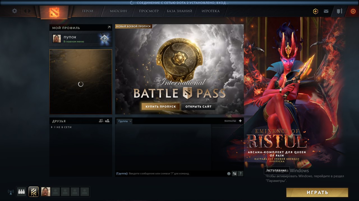This screenshot has width=359, height=201.
Task: Open the armory shield and sword icon
Action: pos(340,11)
